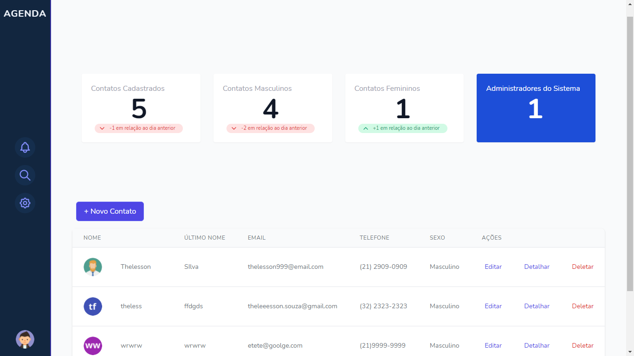This screenshot has width=634, height=356.
Task: Click the page vertical scrollbar thumb
Action: pyautogui.click(x=630, y=154)
